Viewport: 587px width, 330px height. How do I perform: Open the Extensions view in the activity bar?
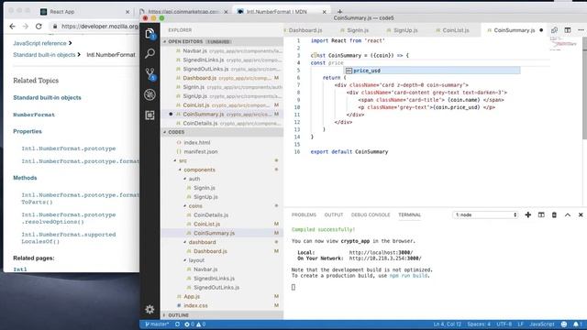[150, 115]
